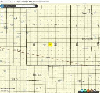The image size is (100, 93).
Task: Click the yellow highlighted survey section
Action: 50,44
